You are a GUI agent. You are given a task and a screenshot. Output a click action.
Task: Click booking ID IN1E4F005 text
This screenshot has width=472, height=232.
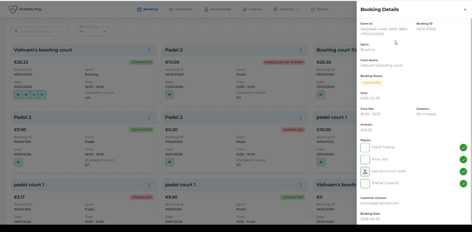(x=22, y=142)
